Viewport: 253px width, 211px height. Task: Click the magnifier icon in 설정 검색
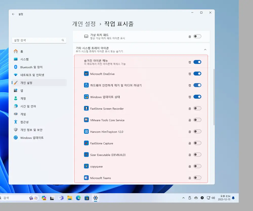pos(63,40)
